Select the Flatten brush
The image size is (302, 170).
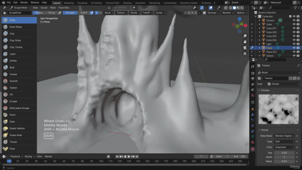point(19,88)
